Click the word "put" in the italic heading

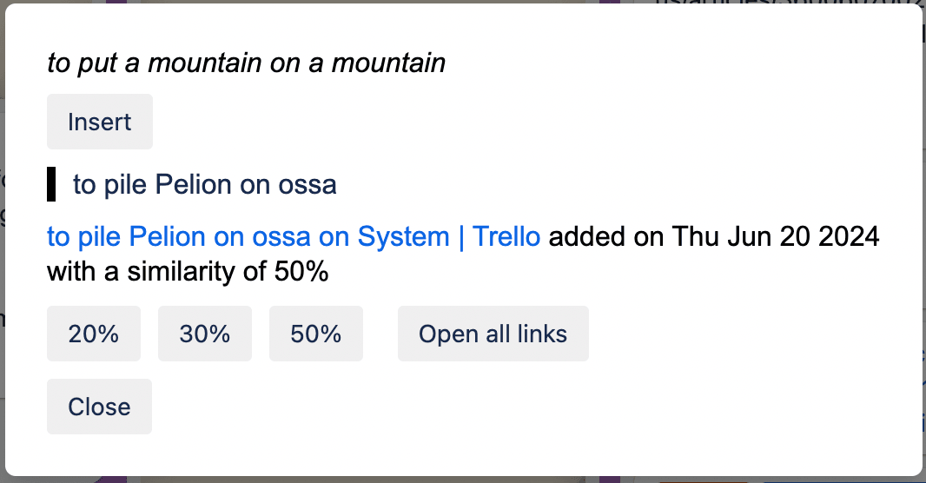pos(95,63)
